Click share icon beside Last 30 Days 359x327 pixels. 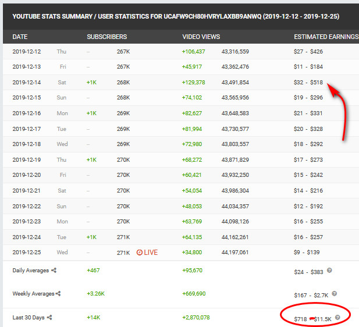click(49, 317)
